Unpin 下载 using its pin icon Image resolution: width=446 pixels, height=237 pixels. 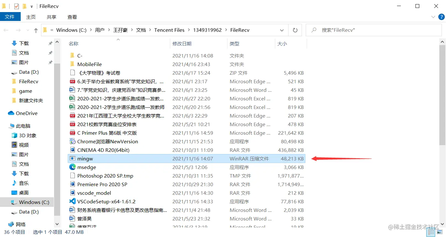[50, 43]
